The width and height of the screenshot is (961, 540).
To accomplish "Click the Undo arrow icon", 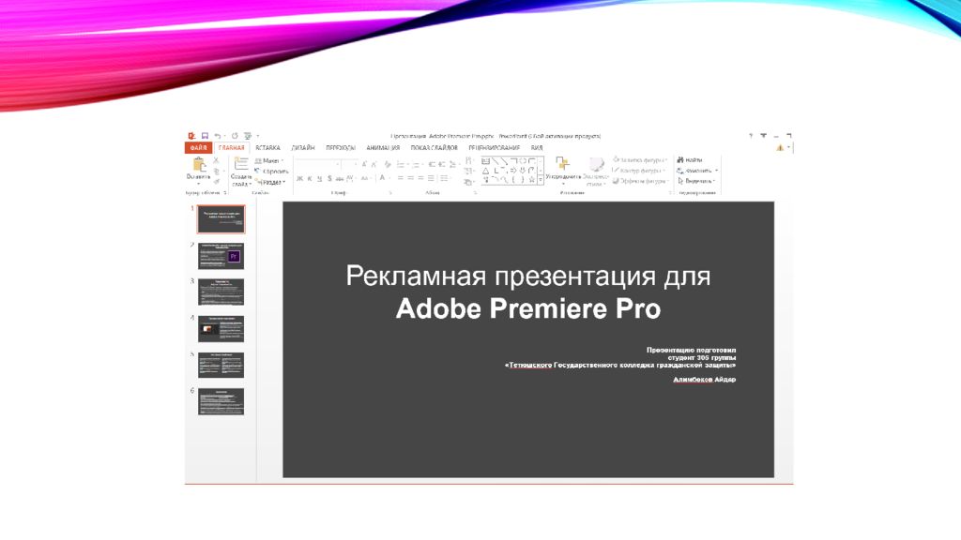I will coord(218,136).
